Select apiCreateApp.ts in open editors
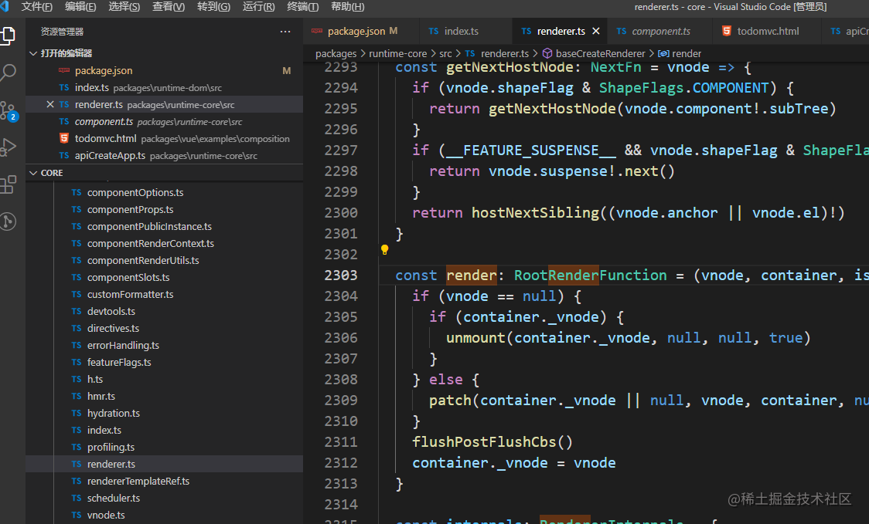 pos(165,155)
